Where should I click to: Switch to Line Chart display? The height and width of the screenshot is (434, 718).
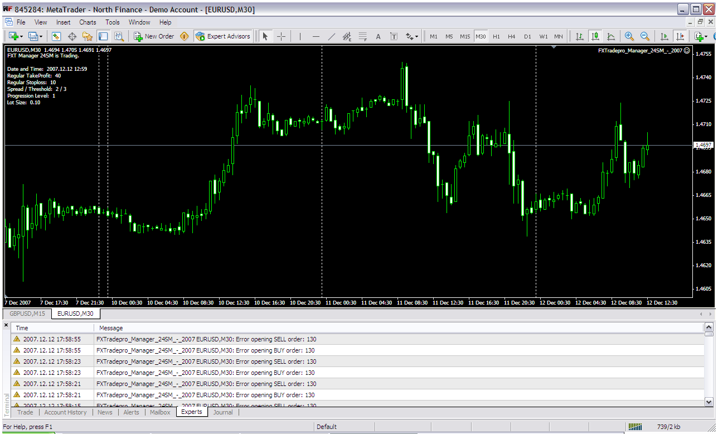pos(611,36)
